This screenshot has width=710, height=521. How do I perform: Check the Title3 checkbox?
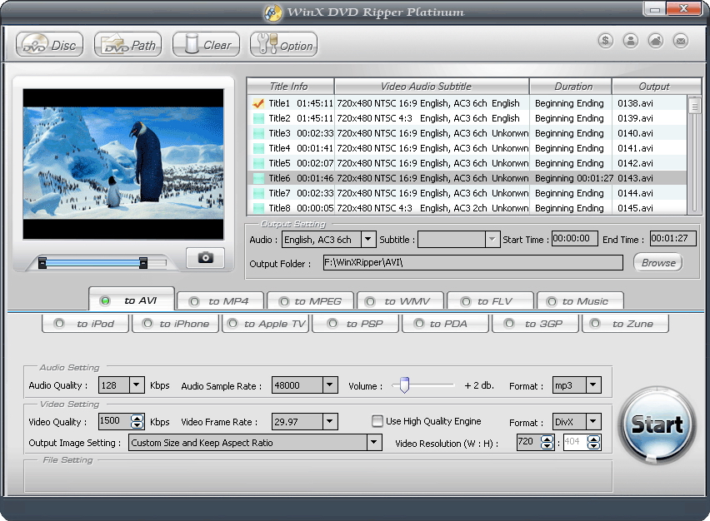tap(258, 134)
